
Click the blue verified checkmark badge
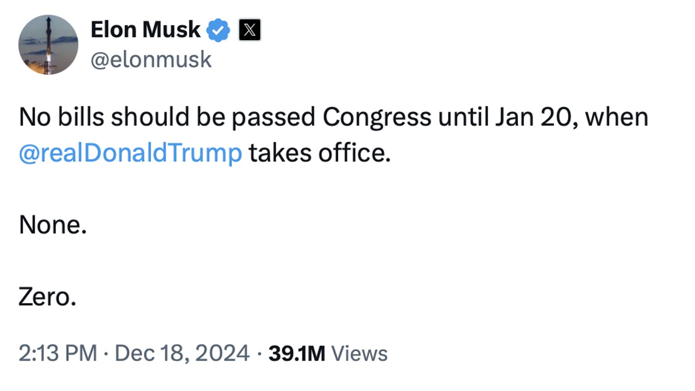[x=218, y=30]
